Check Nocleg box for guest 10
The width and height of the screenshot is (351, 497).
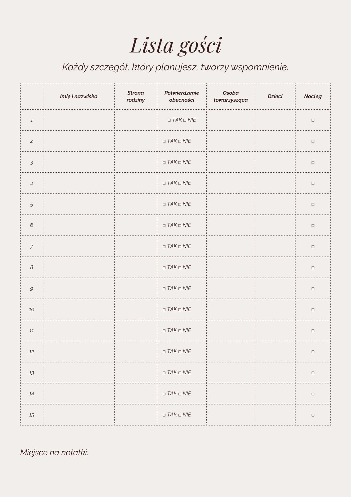click(313, 310)
